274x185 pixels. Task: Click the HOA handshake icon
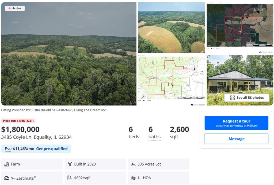point(133,178)
